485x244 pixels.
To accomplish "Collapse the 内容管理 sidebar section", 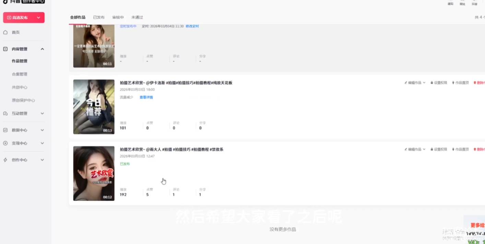I will (x=42, y=49).
